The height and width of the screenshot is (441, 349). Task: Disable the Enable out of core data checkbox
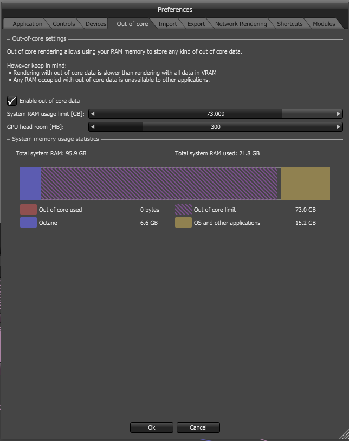click(x=12, y=101)
